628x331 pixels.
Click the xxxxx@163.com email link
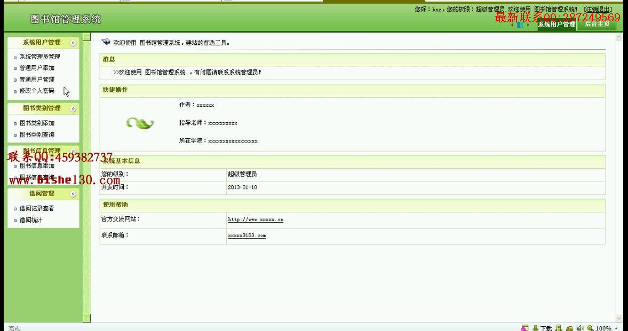247,235
